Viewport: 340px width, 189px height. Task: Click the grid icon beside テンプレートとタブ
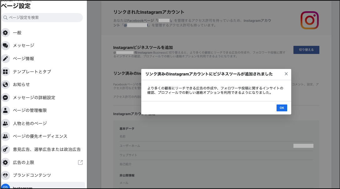[x=5, y=71]
